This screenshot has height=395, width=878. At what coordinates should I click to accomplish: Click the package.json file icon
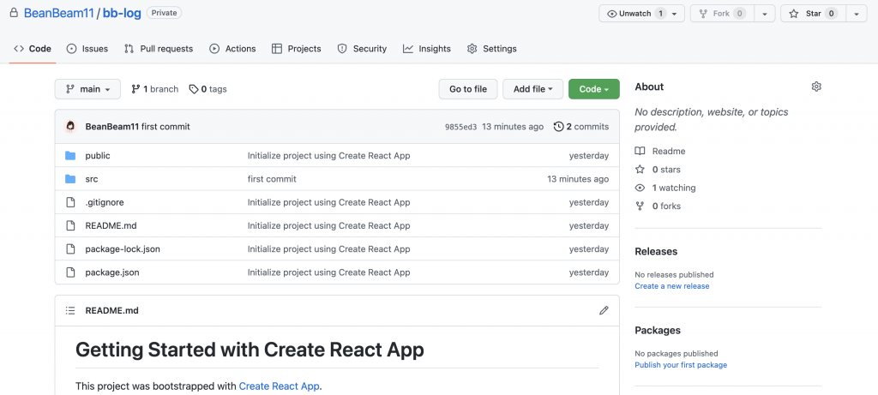pyautogui.click(x=70, y=272)
